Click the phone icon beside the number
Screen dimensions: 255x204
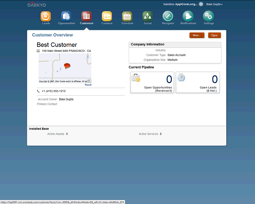tap(38, 91)
